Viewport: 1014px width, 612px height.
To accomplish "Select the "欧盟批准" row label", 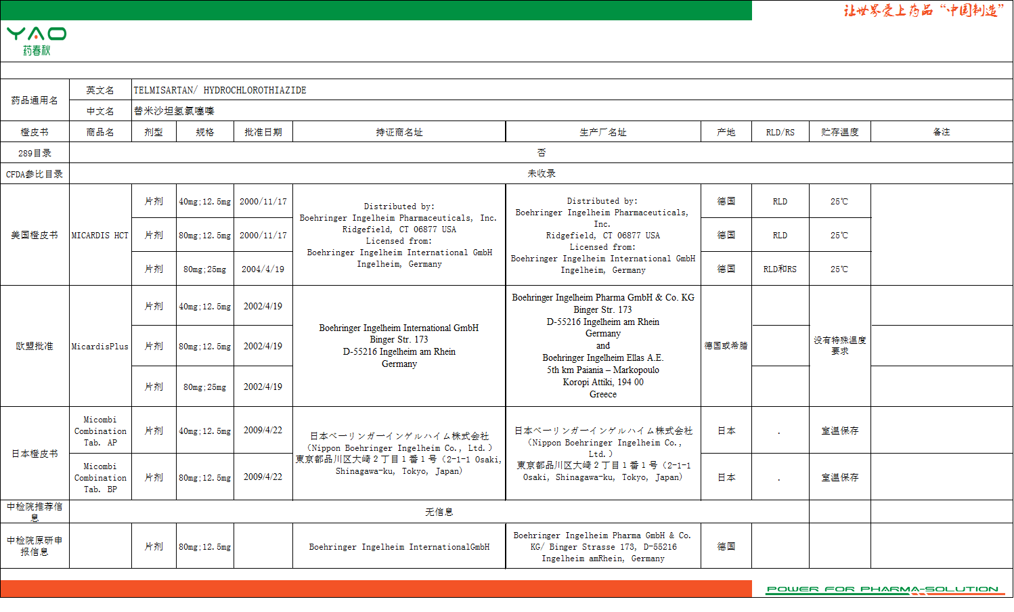I will (x=35, y=346).
